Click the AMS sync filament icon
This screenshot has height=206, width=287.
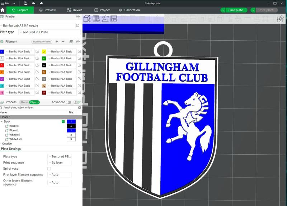(71, 42)
